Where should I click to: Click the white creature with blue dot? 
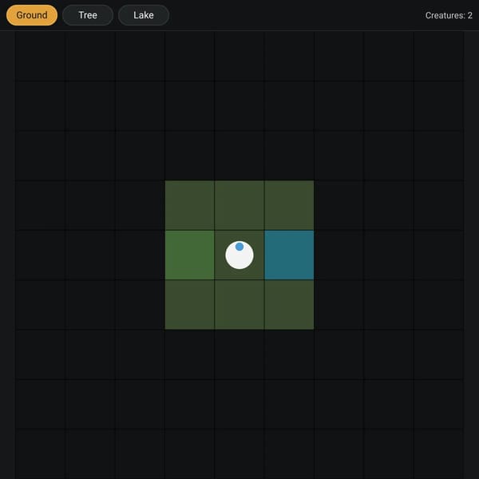(x=239, y=255)
